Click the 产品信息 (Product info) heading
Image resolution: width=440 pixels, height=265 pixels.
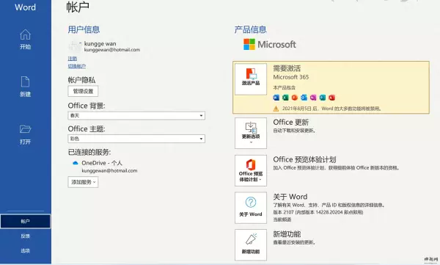click(x=250, y=29)
